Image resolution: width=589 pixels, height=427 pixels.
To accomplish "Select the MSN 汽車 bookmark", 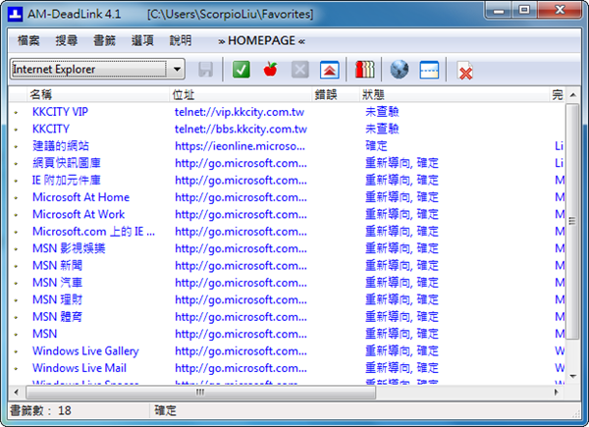I will [57, 283].
